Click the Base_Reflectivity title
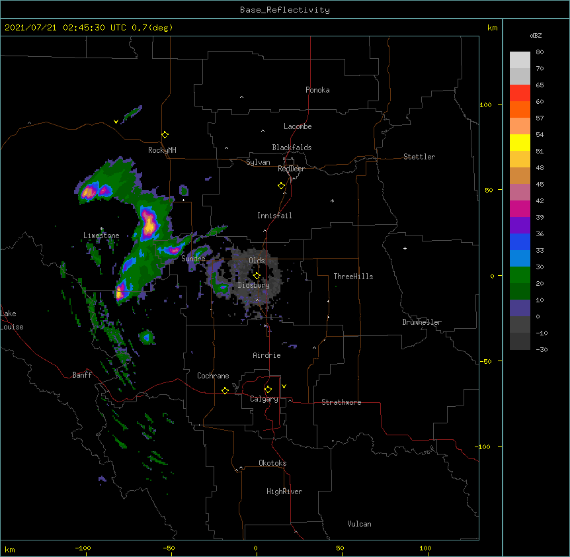570x557 pixels. 285,10
